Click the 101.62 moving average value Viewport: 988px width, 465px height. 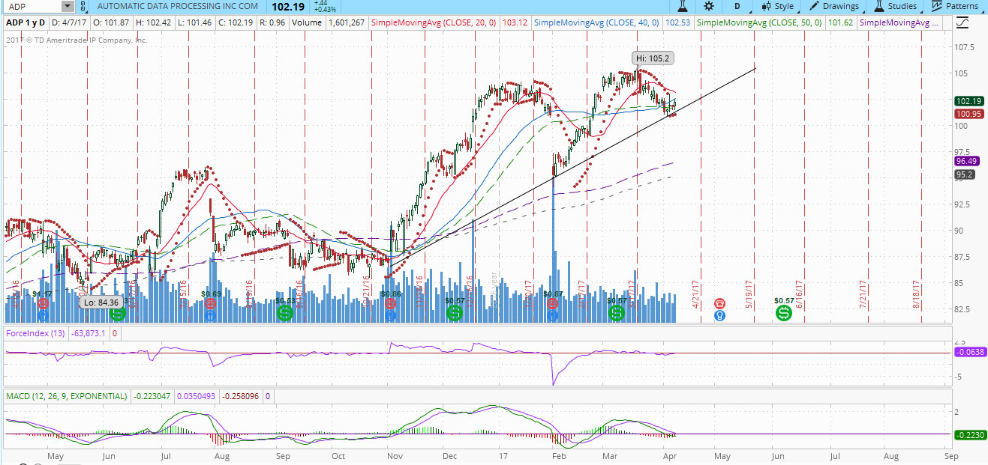coord(839,23)
